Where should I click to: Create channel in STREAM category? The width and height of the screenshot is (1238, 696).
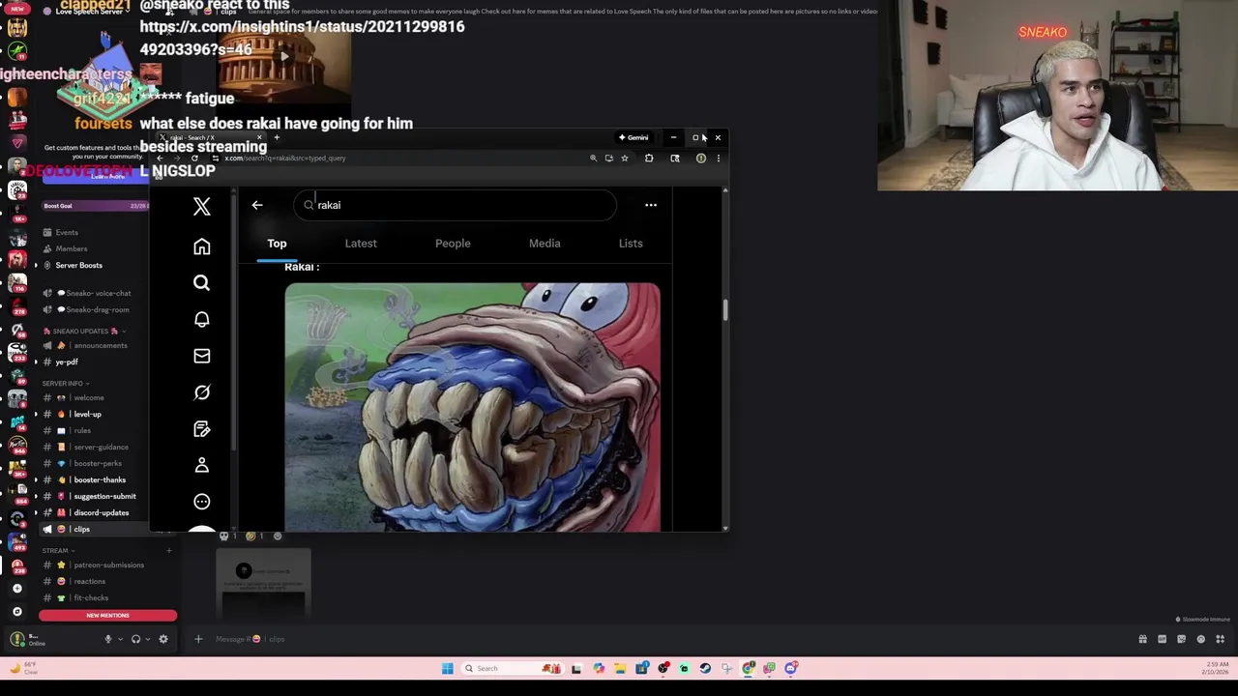(168, 551)
